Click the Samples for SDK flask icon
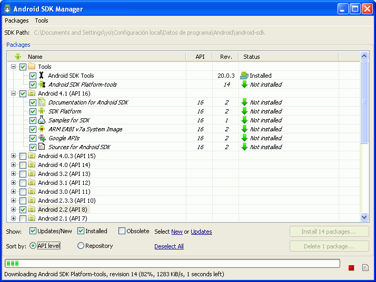The image size is (376, 282). pyautogui.click(x=42, y=120)
